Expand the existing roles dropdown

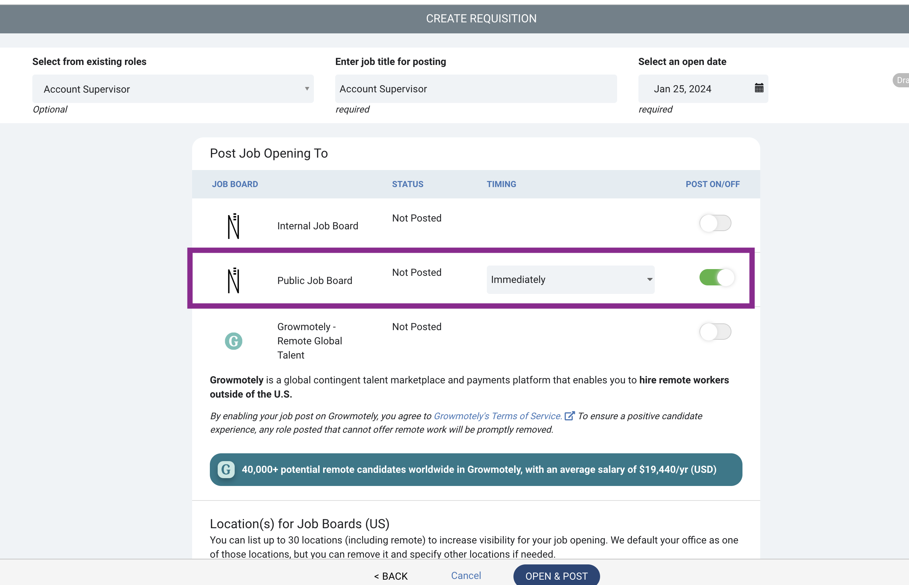(x=173, y=89)
